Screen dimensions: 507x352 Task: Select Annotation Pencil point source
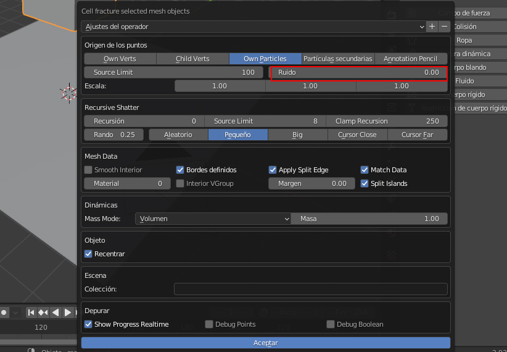[x=411, y=59]
